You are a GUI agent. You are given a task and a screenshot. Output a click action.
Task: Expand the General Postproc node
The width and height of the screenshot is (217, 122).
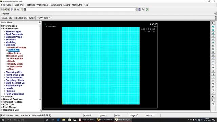2,99
